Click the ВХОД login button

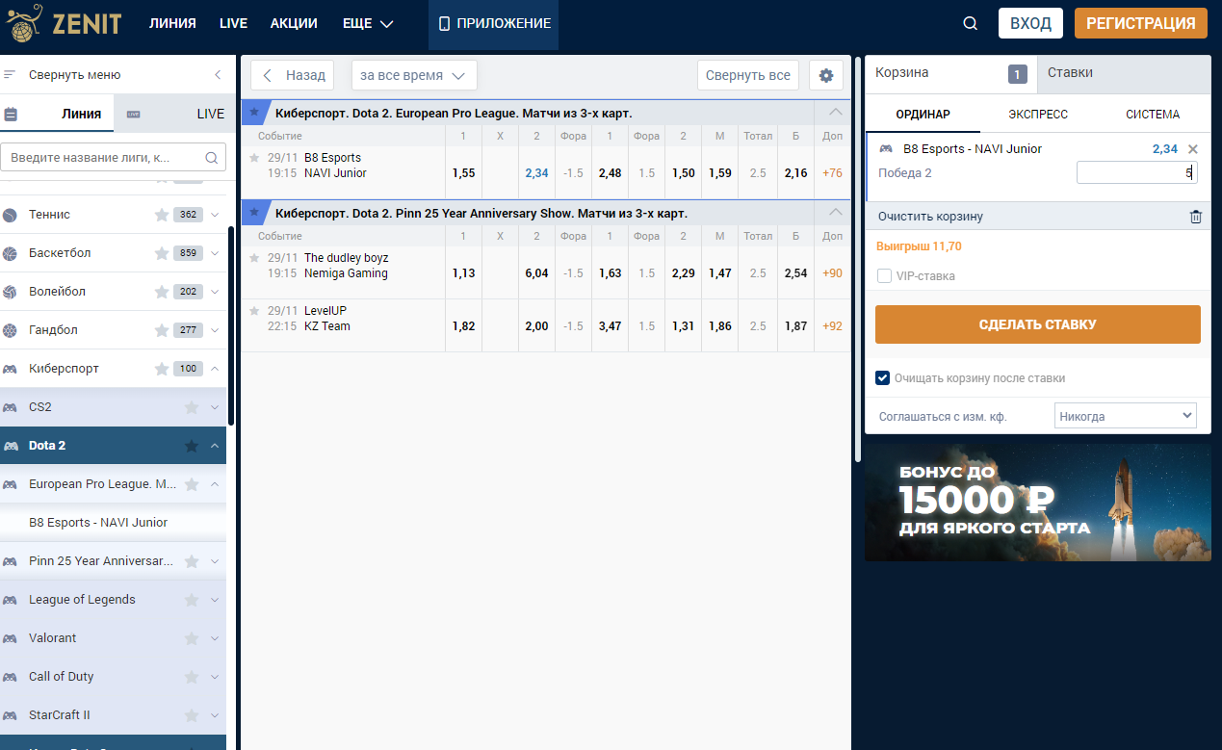pos(1030,23)
